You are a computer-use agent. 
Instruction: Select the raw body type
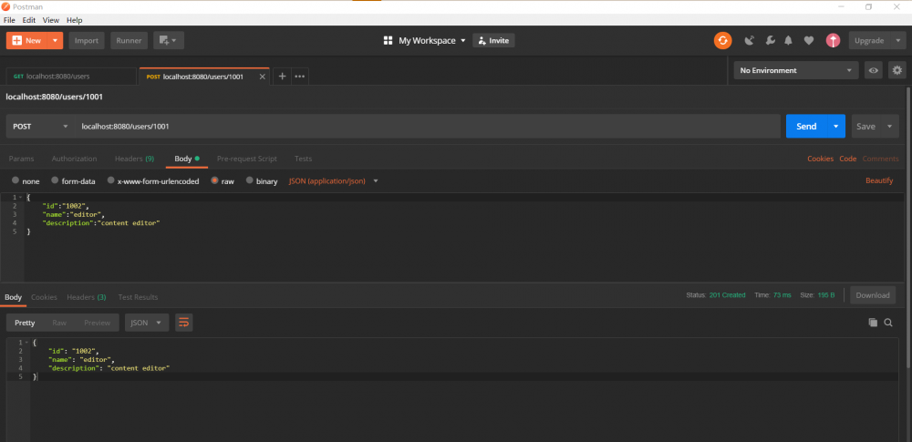pyautogui.click(x=214, y=180)
